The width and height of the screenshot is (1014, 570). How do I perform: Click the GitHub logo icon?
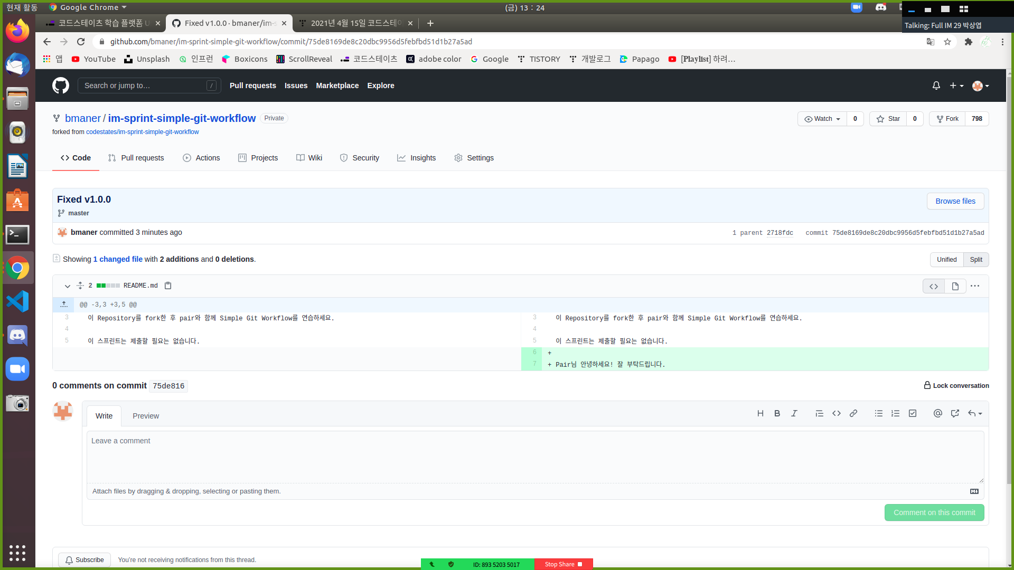pyautogui.click(x=61, y=85)
